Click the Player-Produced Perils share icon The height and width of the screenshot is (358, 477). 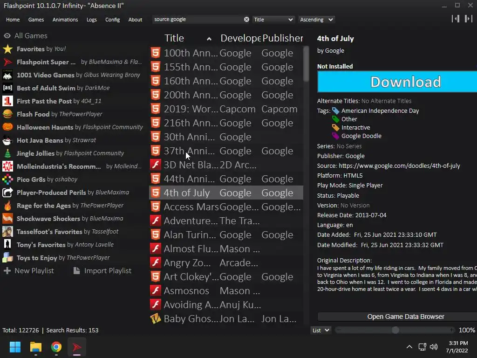[7, 193]
